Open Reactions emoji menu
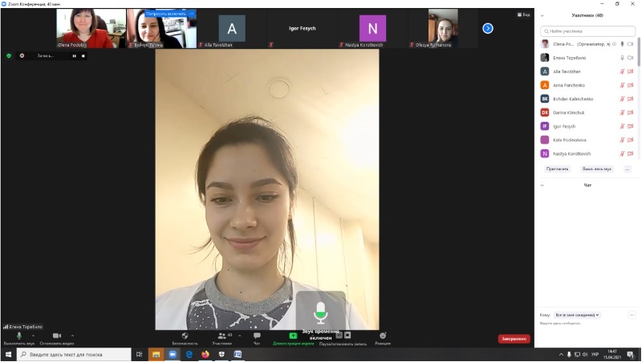 [383, 338]
